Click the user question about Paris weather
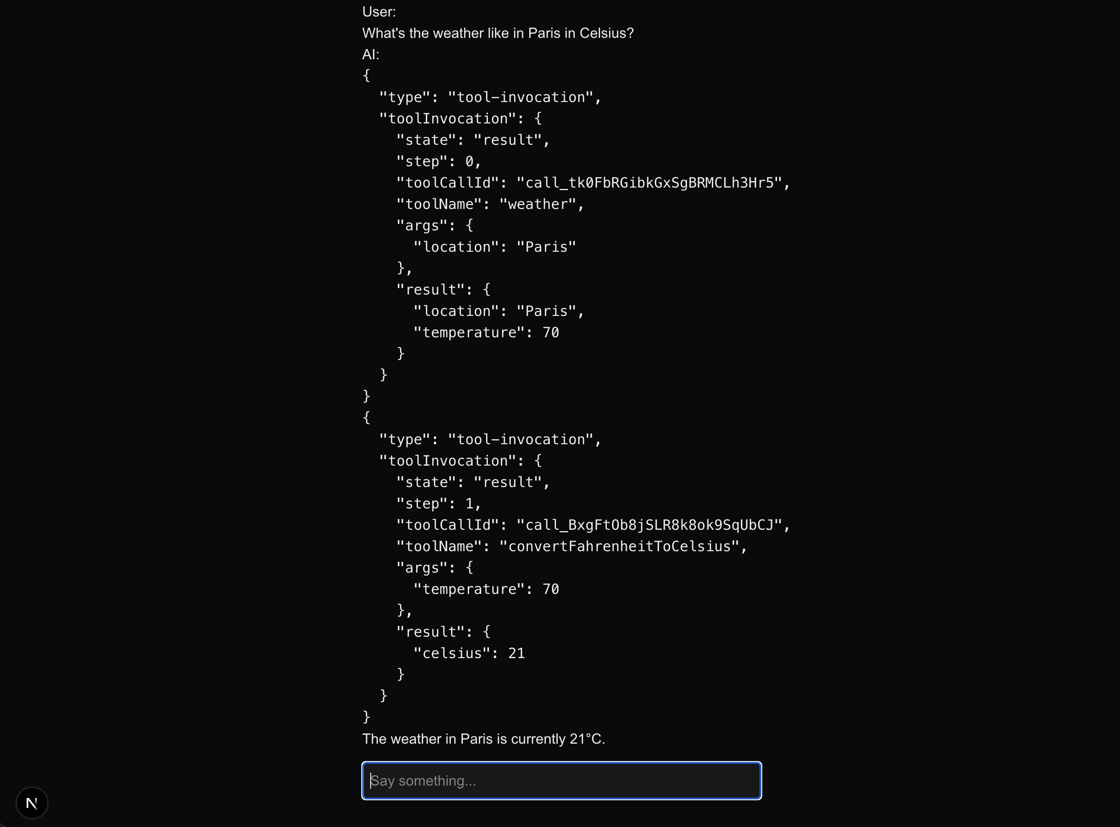 pyautogui.click(x=498, y=33)
